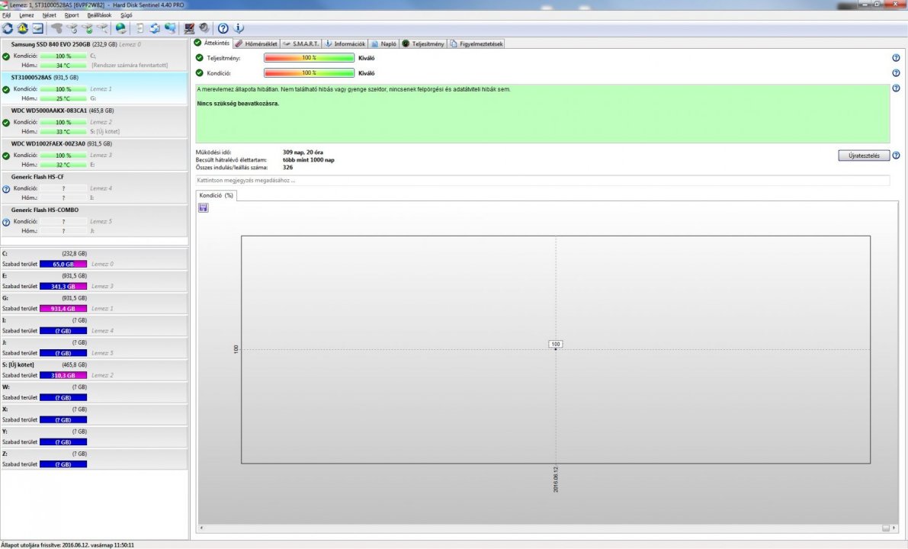Click green check status icon of WDC WD5000AAKX
908x549 pixels.
[x=6, y=123]
